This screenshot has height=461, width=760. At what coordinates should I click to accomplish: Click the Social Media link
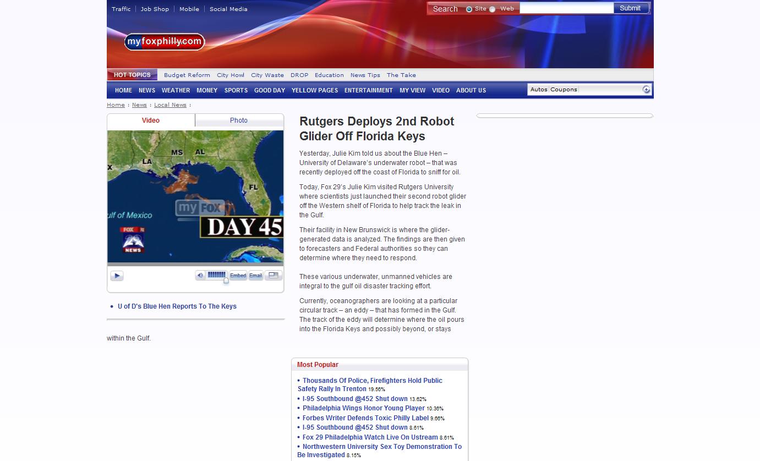(228, 9)
